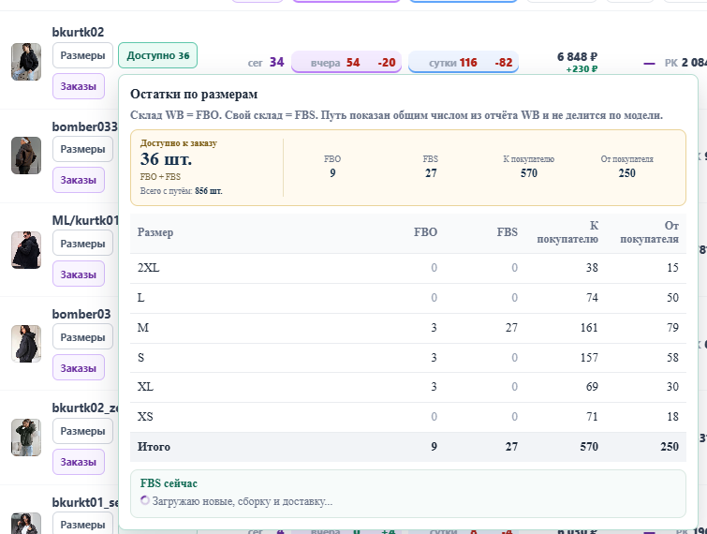The width and height of the screenshot is (707, 534).
Task: Click the bkurkt01_se product thumbnail
Action: click(26, 524)
